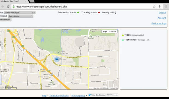Open the Chrome three-dot menu
Viewport: 169px width, 99px height.
166,7
